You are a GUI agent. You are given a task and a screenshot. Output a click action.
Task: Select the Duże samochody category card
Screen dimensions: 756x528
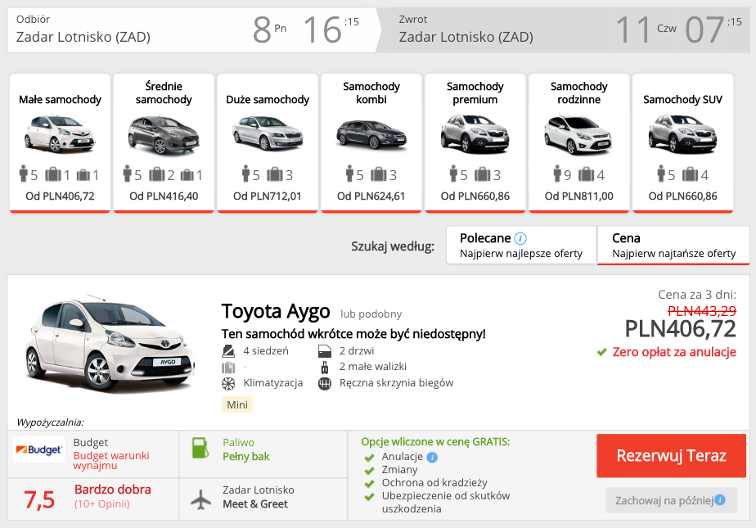coord(268,142)
